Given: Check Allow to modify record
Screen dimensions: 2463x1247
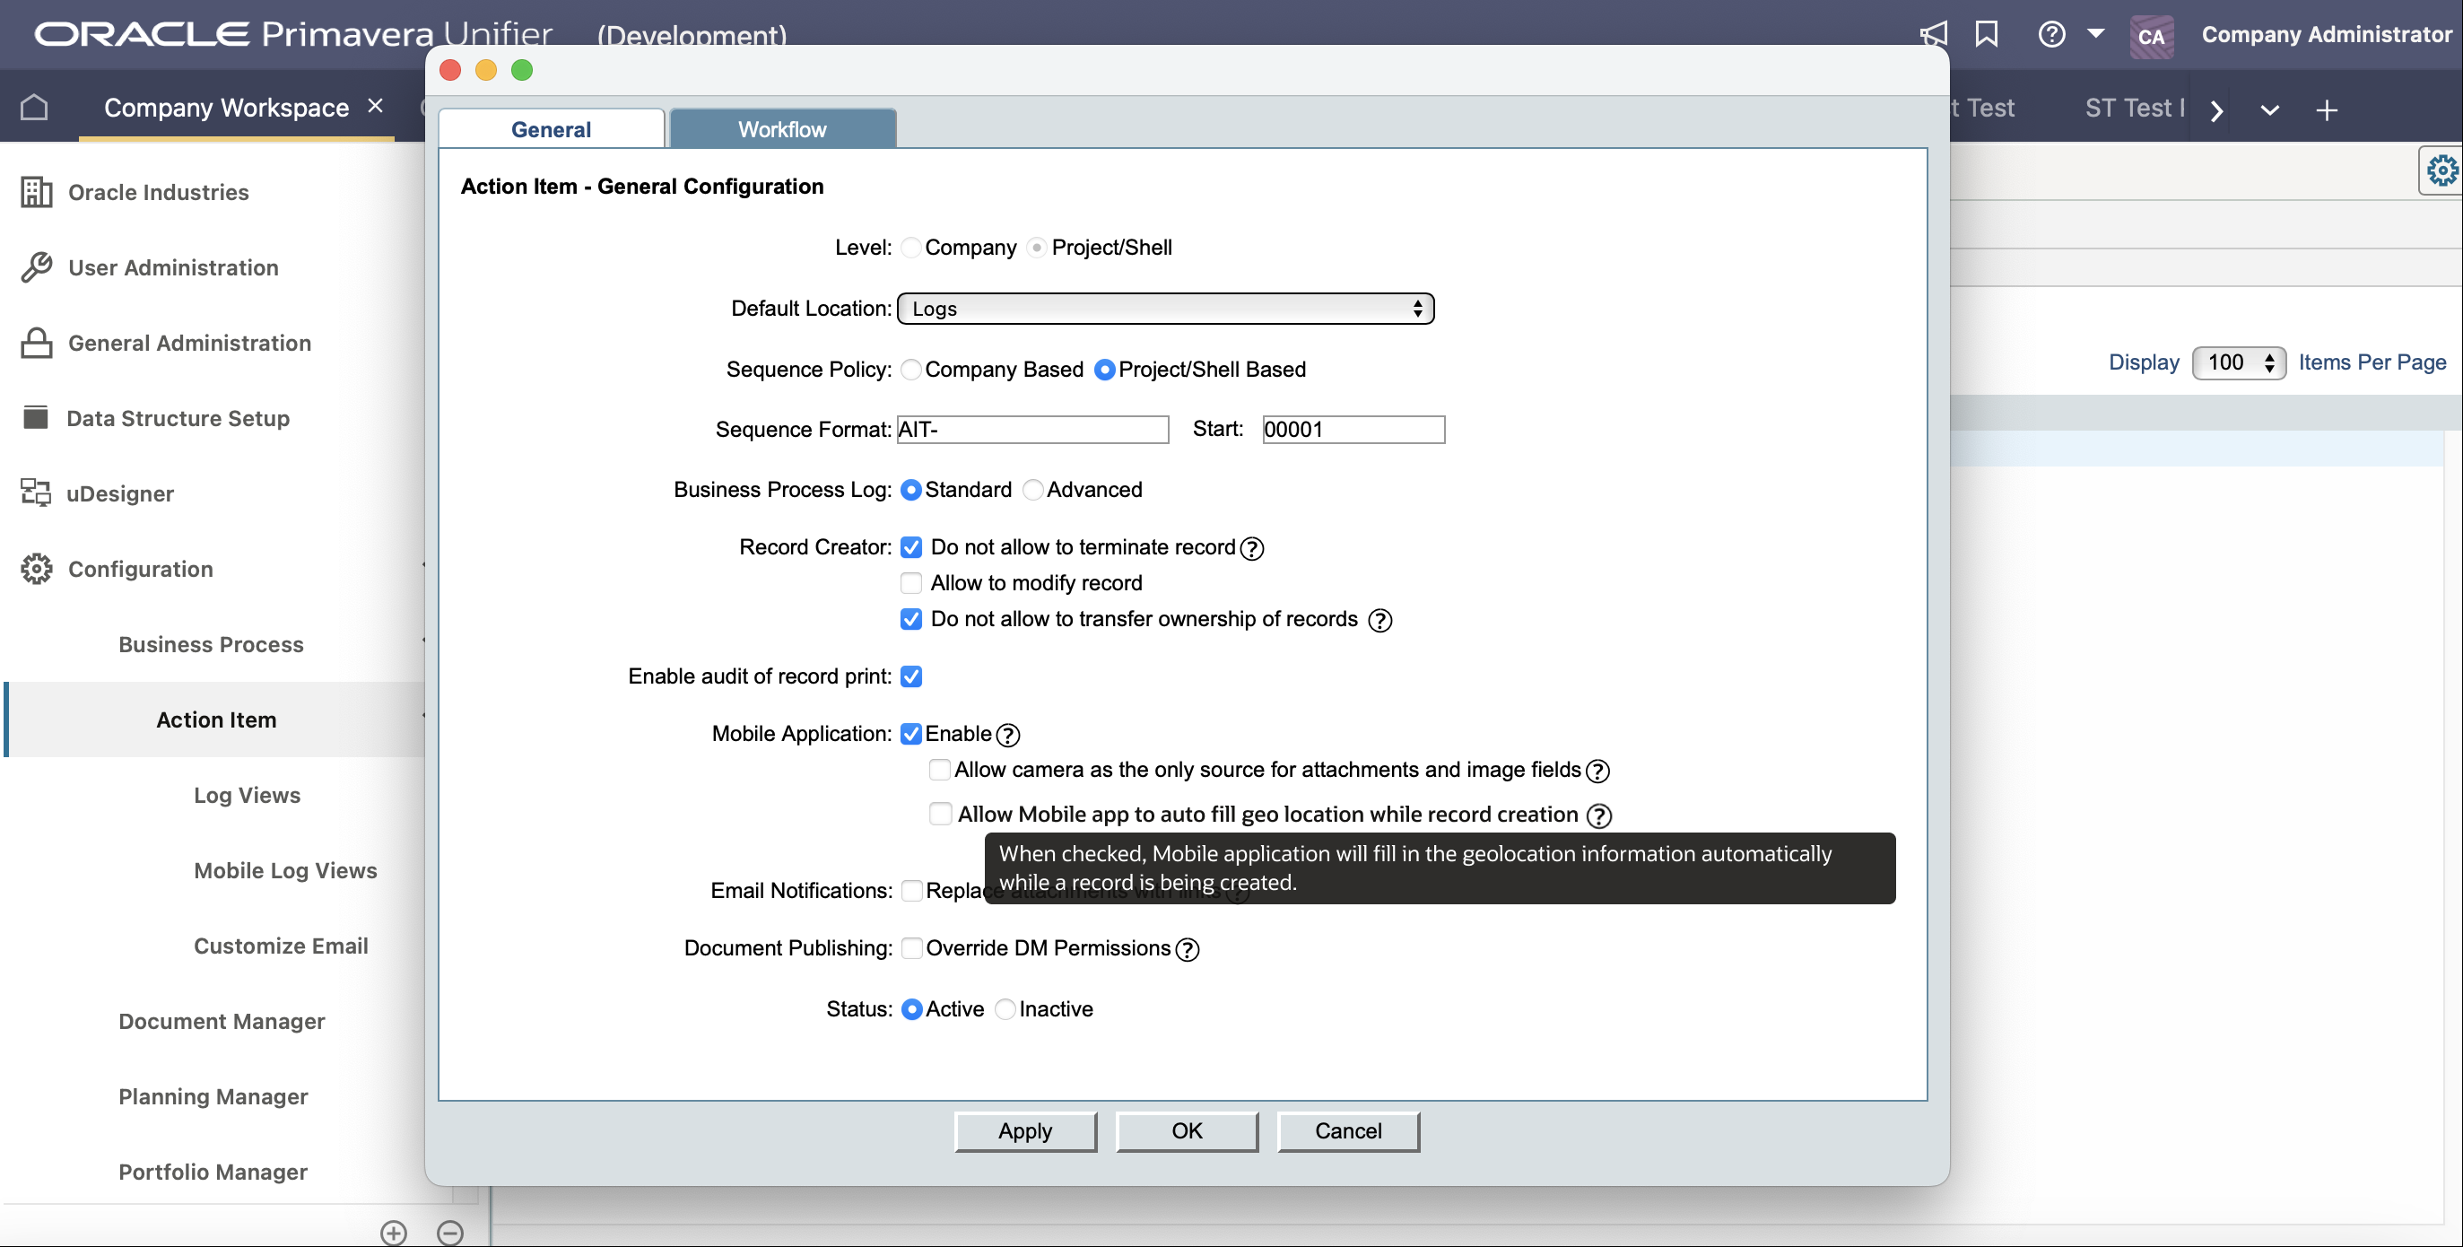Looking at the screenshot, I should point(911,583).
